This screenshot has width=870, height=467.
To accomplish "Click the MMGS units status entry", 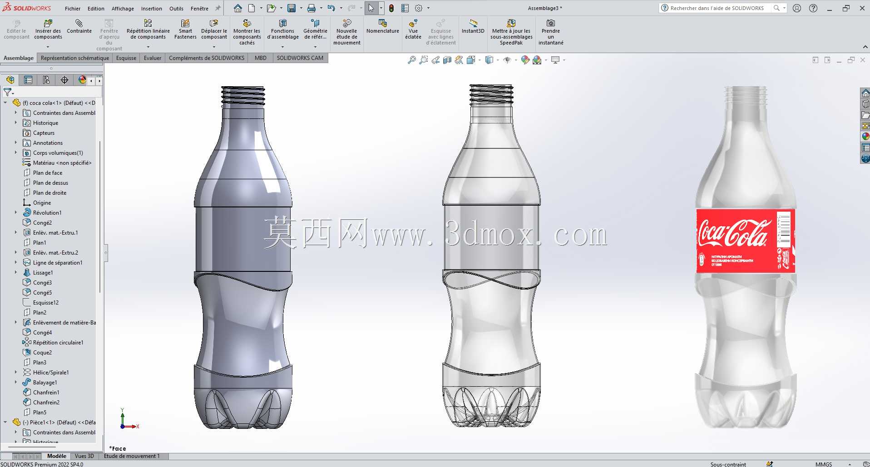I will click(824, 464).
